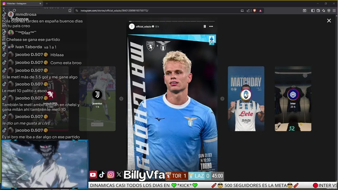Image resolution: width=338 pixels, height=190 pixels.
Task: Click the LAZ 0 scoreboard entry
Action: pos(199,176)
